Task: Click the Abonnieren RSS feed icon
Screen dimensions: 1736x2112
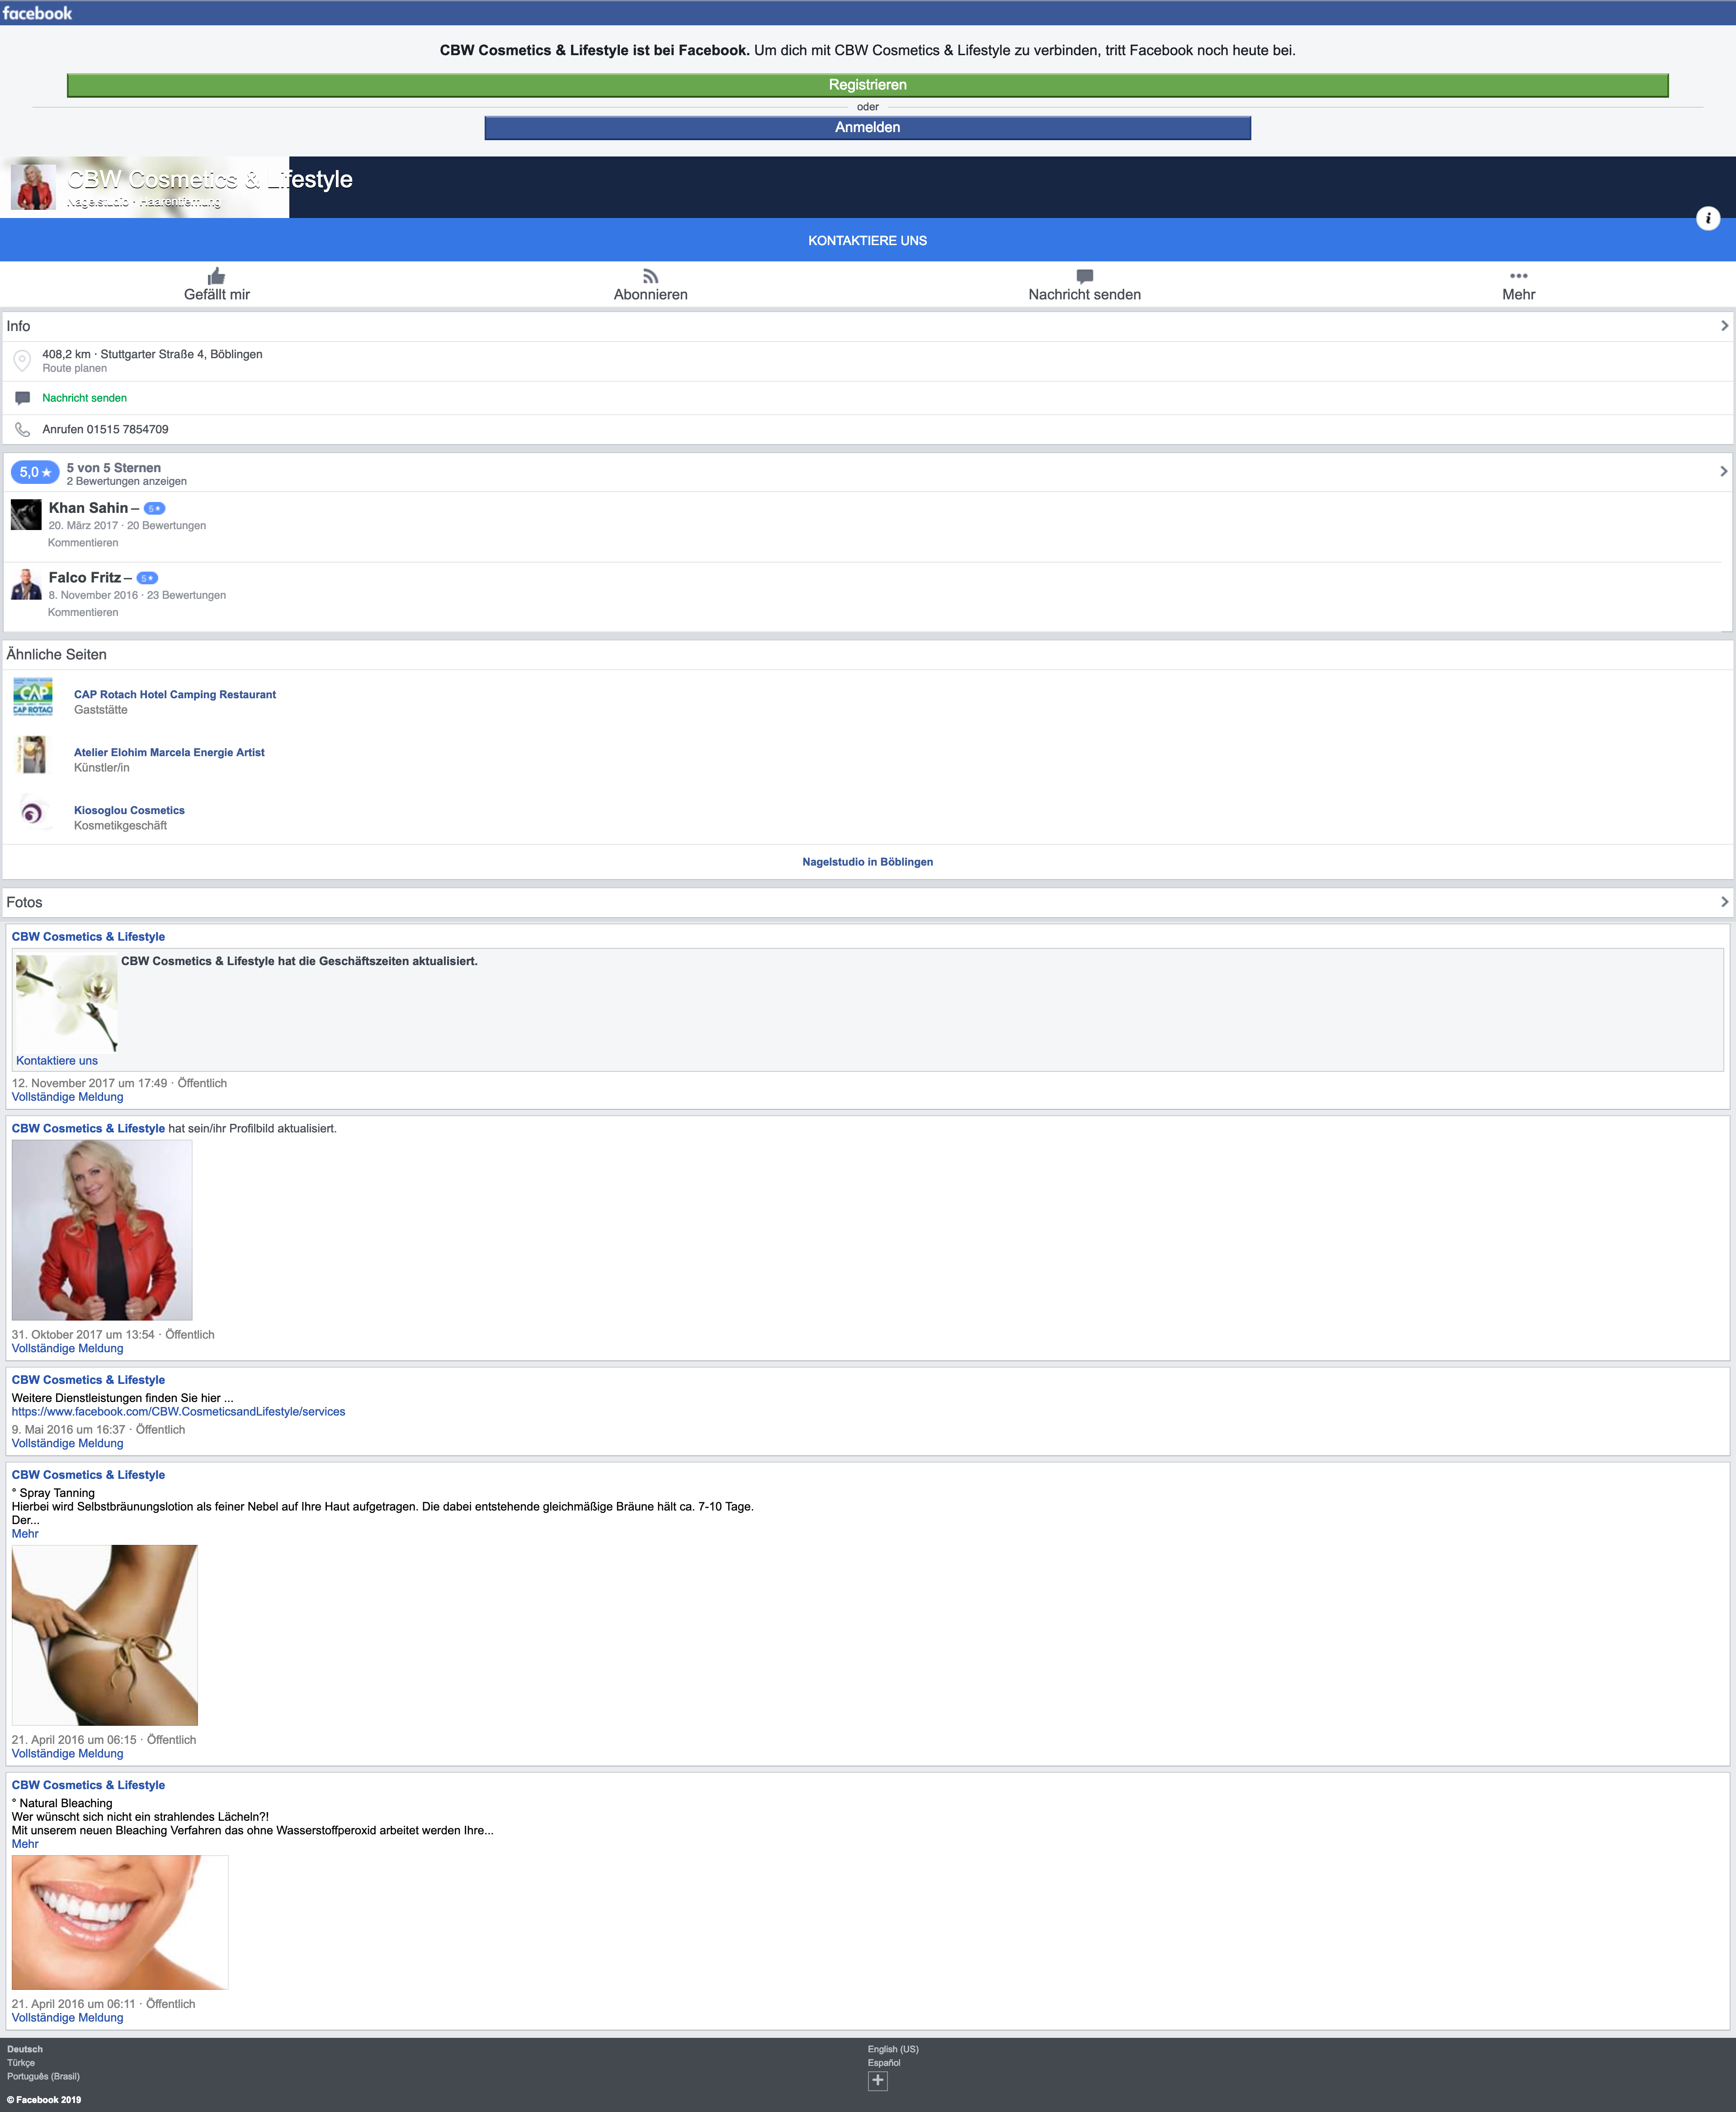Action: pyautogui.click(x=650, y=276)
